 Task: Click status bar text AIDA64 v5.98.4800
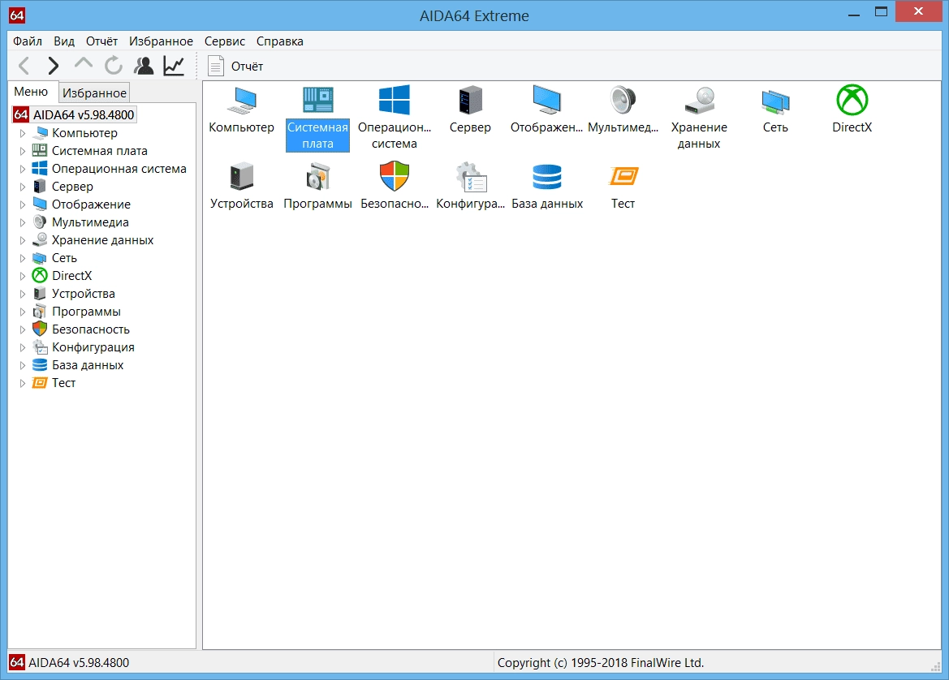[x=79, y=662]
